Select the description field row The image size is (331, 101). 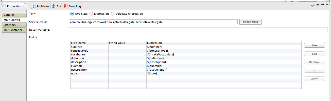pyautogui.click(x=186, y=62)
